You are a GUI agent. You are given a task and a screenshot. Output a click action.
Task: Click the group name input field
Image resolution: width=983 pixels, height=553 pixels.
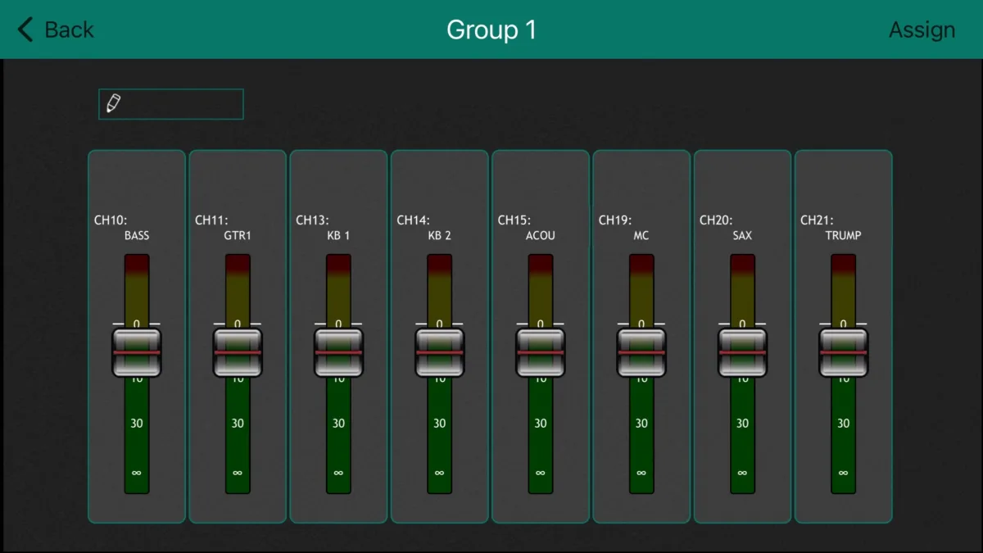(171, 104)
